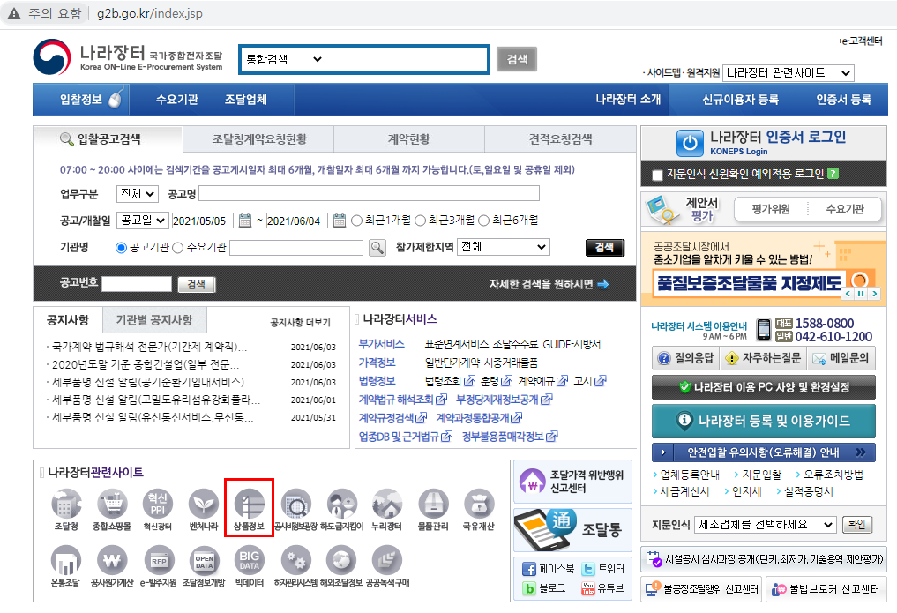This screenshot has width=897, height=613.
Task: Click the 나라장터 등록 및 이용가이드 button
Action: pyautogui.click(x=764, y=421)
